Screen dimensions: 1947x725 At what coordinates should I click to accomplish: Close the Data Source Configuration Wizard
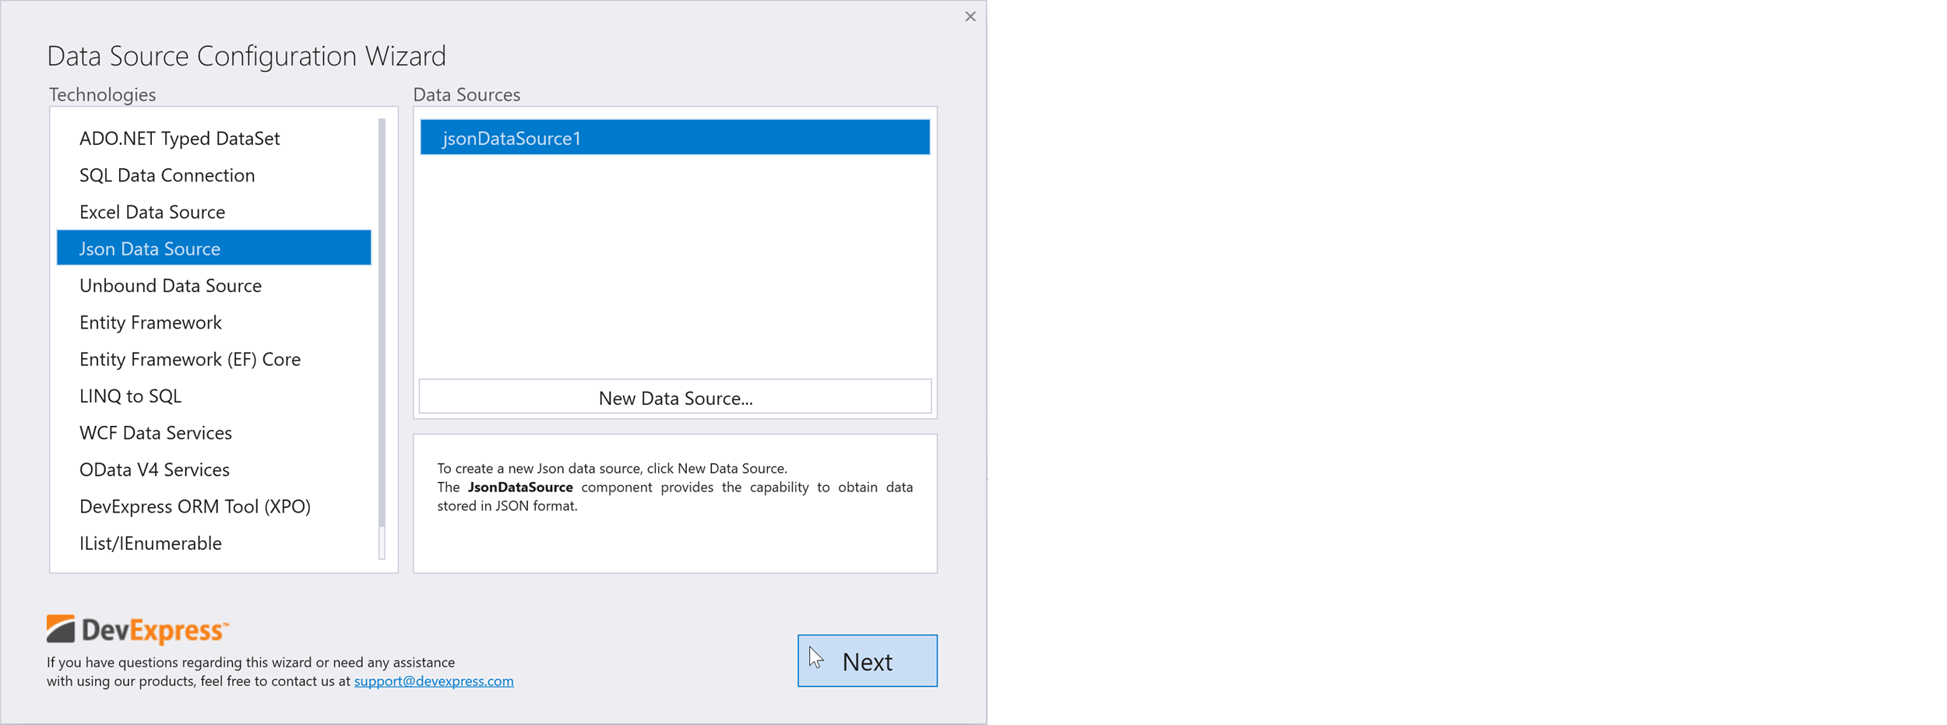pos(970,16)
